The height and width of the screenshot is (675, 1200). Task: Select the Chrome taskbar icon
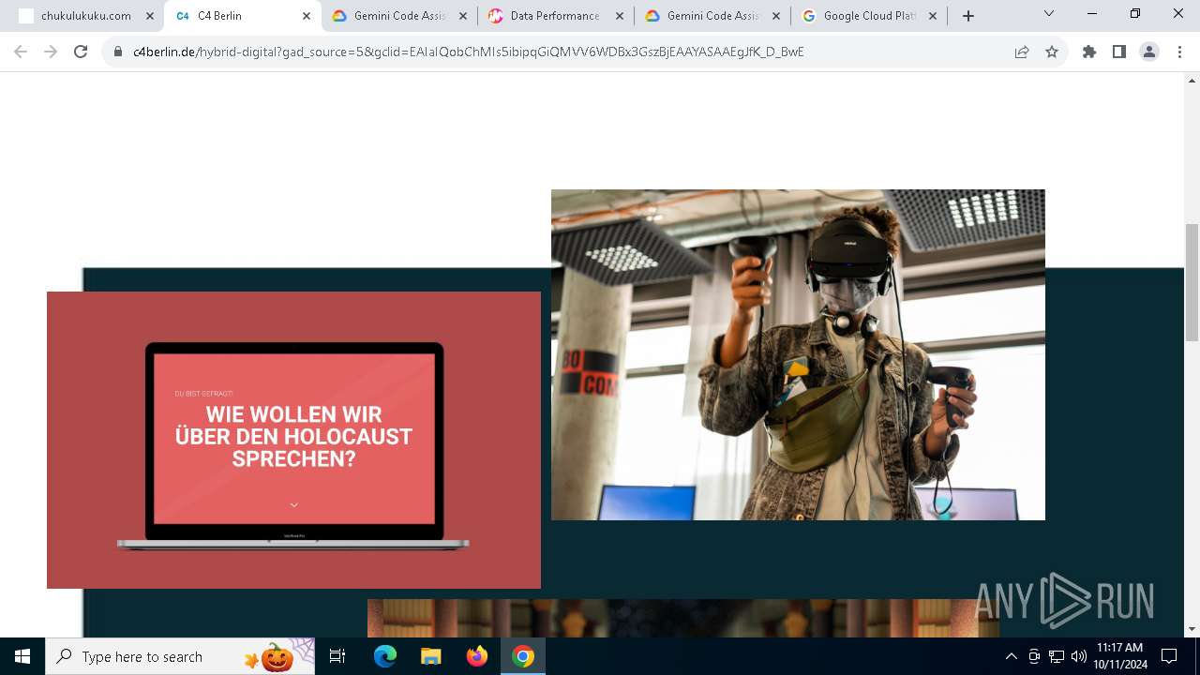(x=523, y=656)
